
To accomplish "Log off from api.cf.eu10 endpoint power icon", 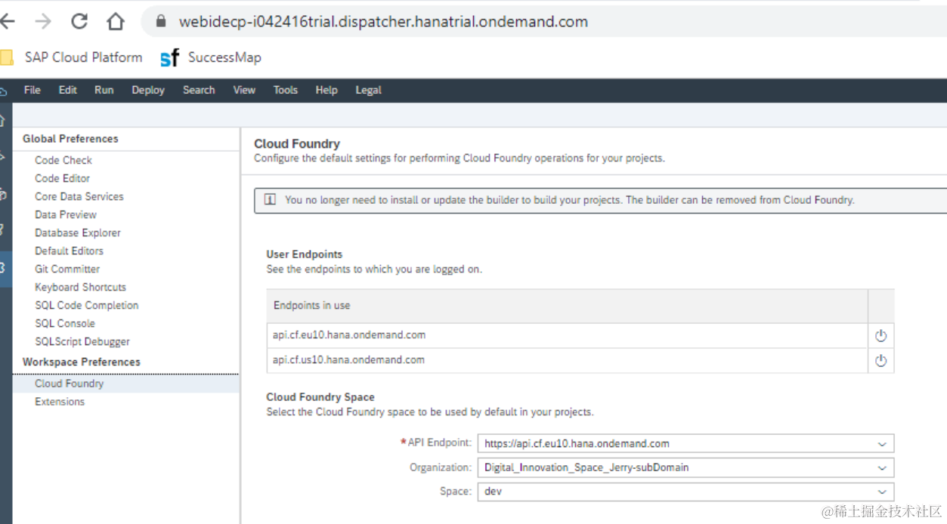I will point(880,336).
